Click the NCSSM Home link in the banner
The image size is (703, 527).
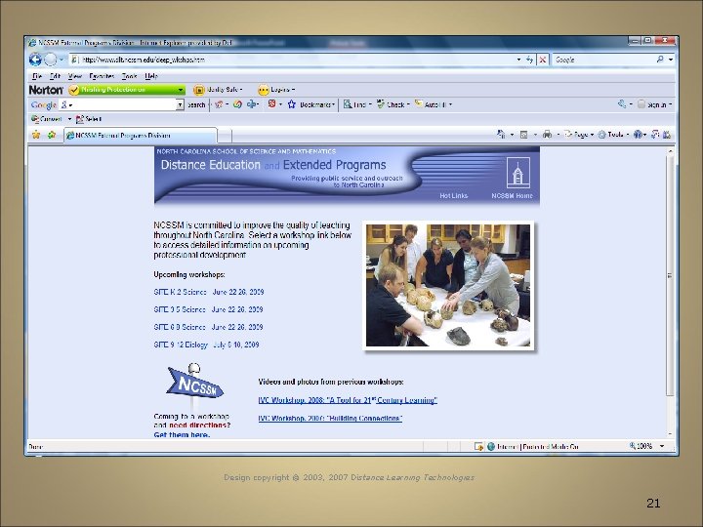[512, 196]
